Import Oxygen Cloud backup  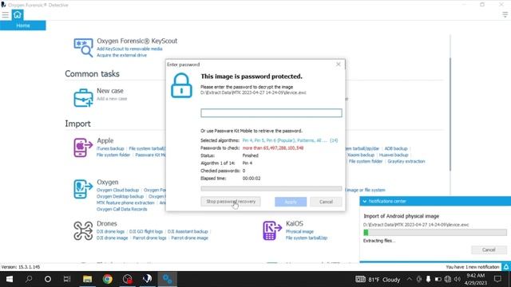click(117, 190)
